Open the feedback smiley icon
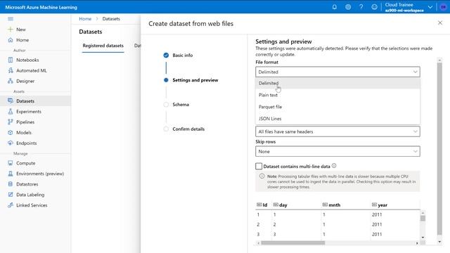The height and width of the screenshot is (253, 450). [x=374, y=7]
